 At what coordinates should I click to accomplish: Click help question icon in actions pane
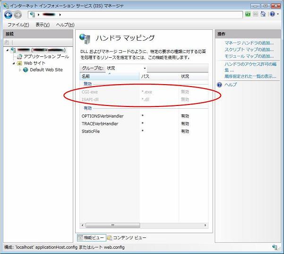point(219,85)
